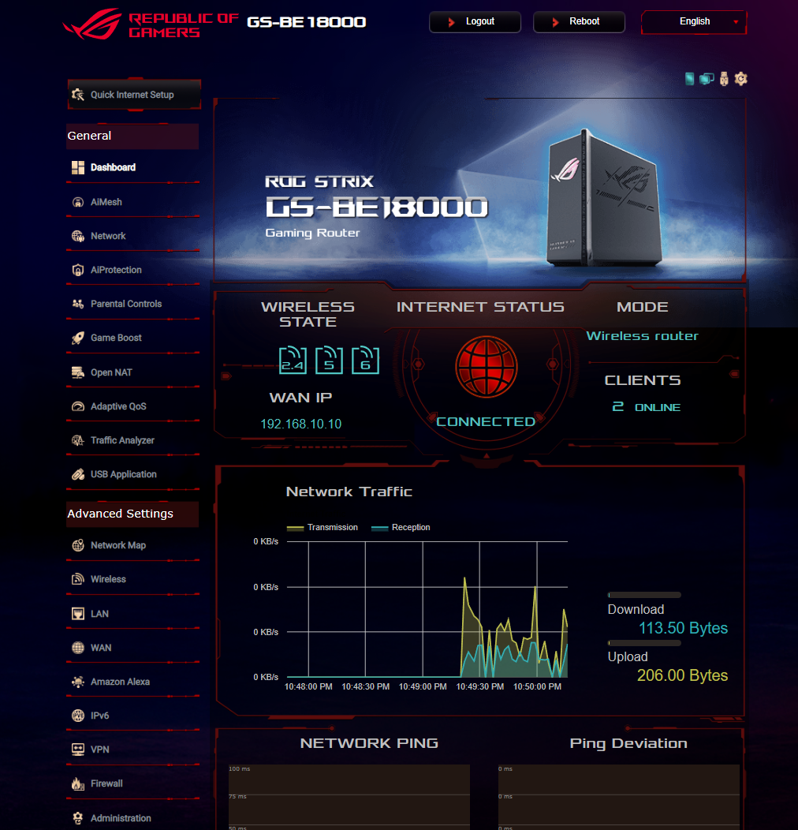
Task: Open LAN settings
Action: (99, 614)
